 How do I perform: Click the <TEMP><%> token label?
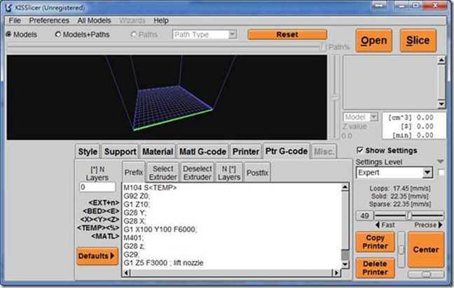click(98, 228)
